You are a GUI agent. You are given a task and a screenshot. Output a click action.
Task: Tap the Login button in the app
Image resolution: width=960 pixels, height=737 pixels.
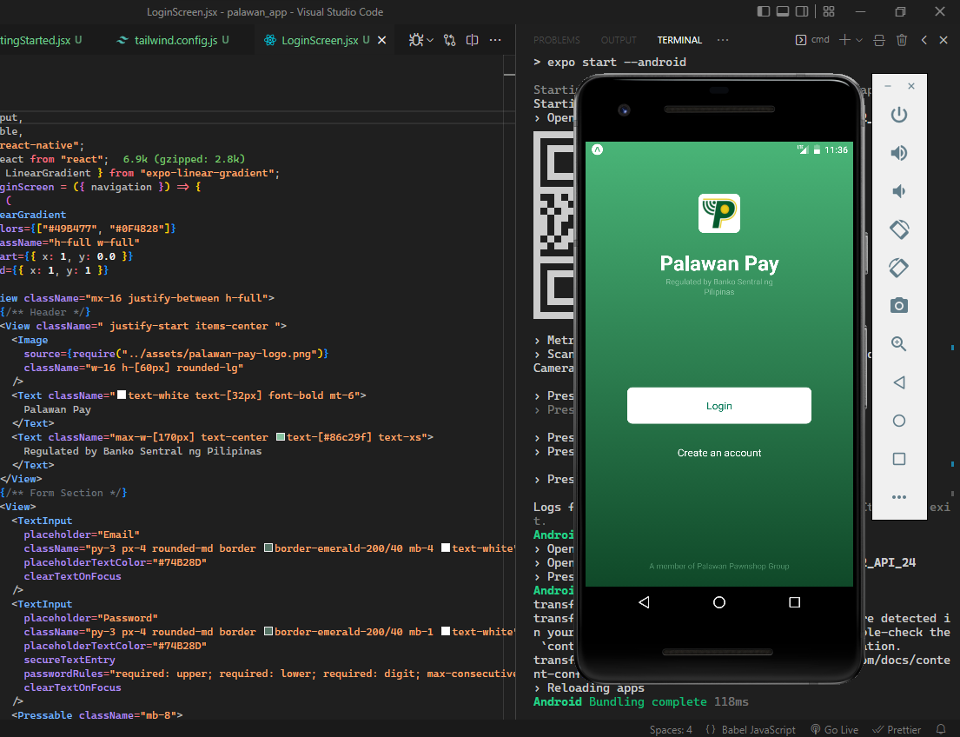(719, 406)
